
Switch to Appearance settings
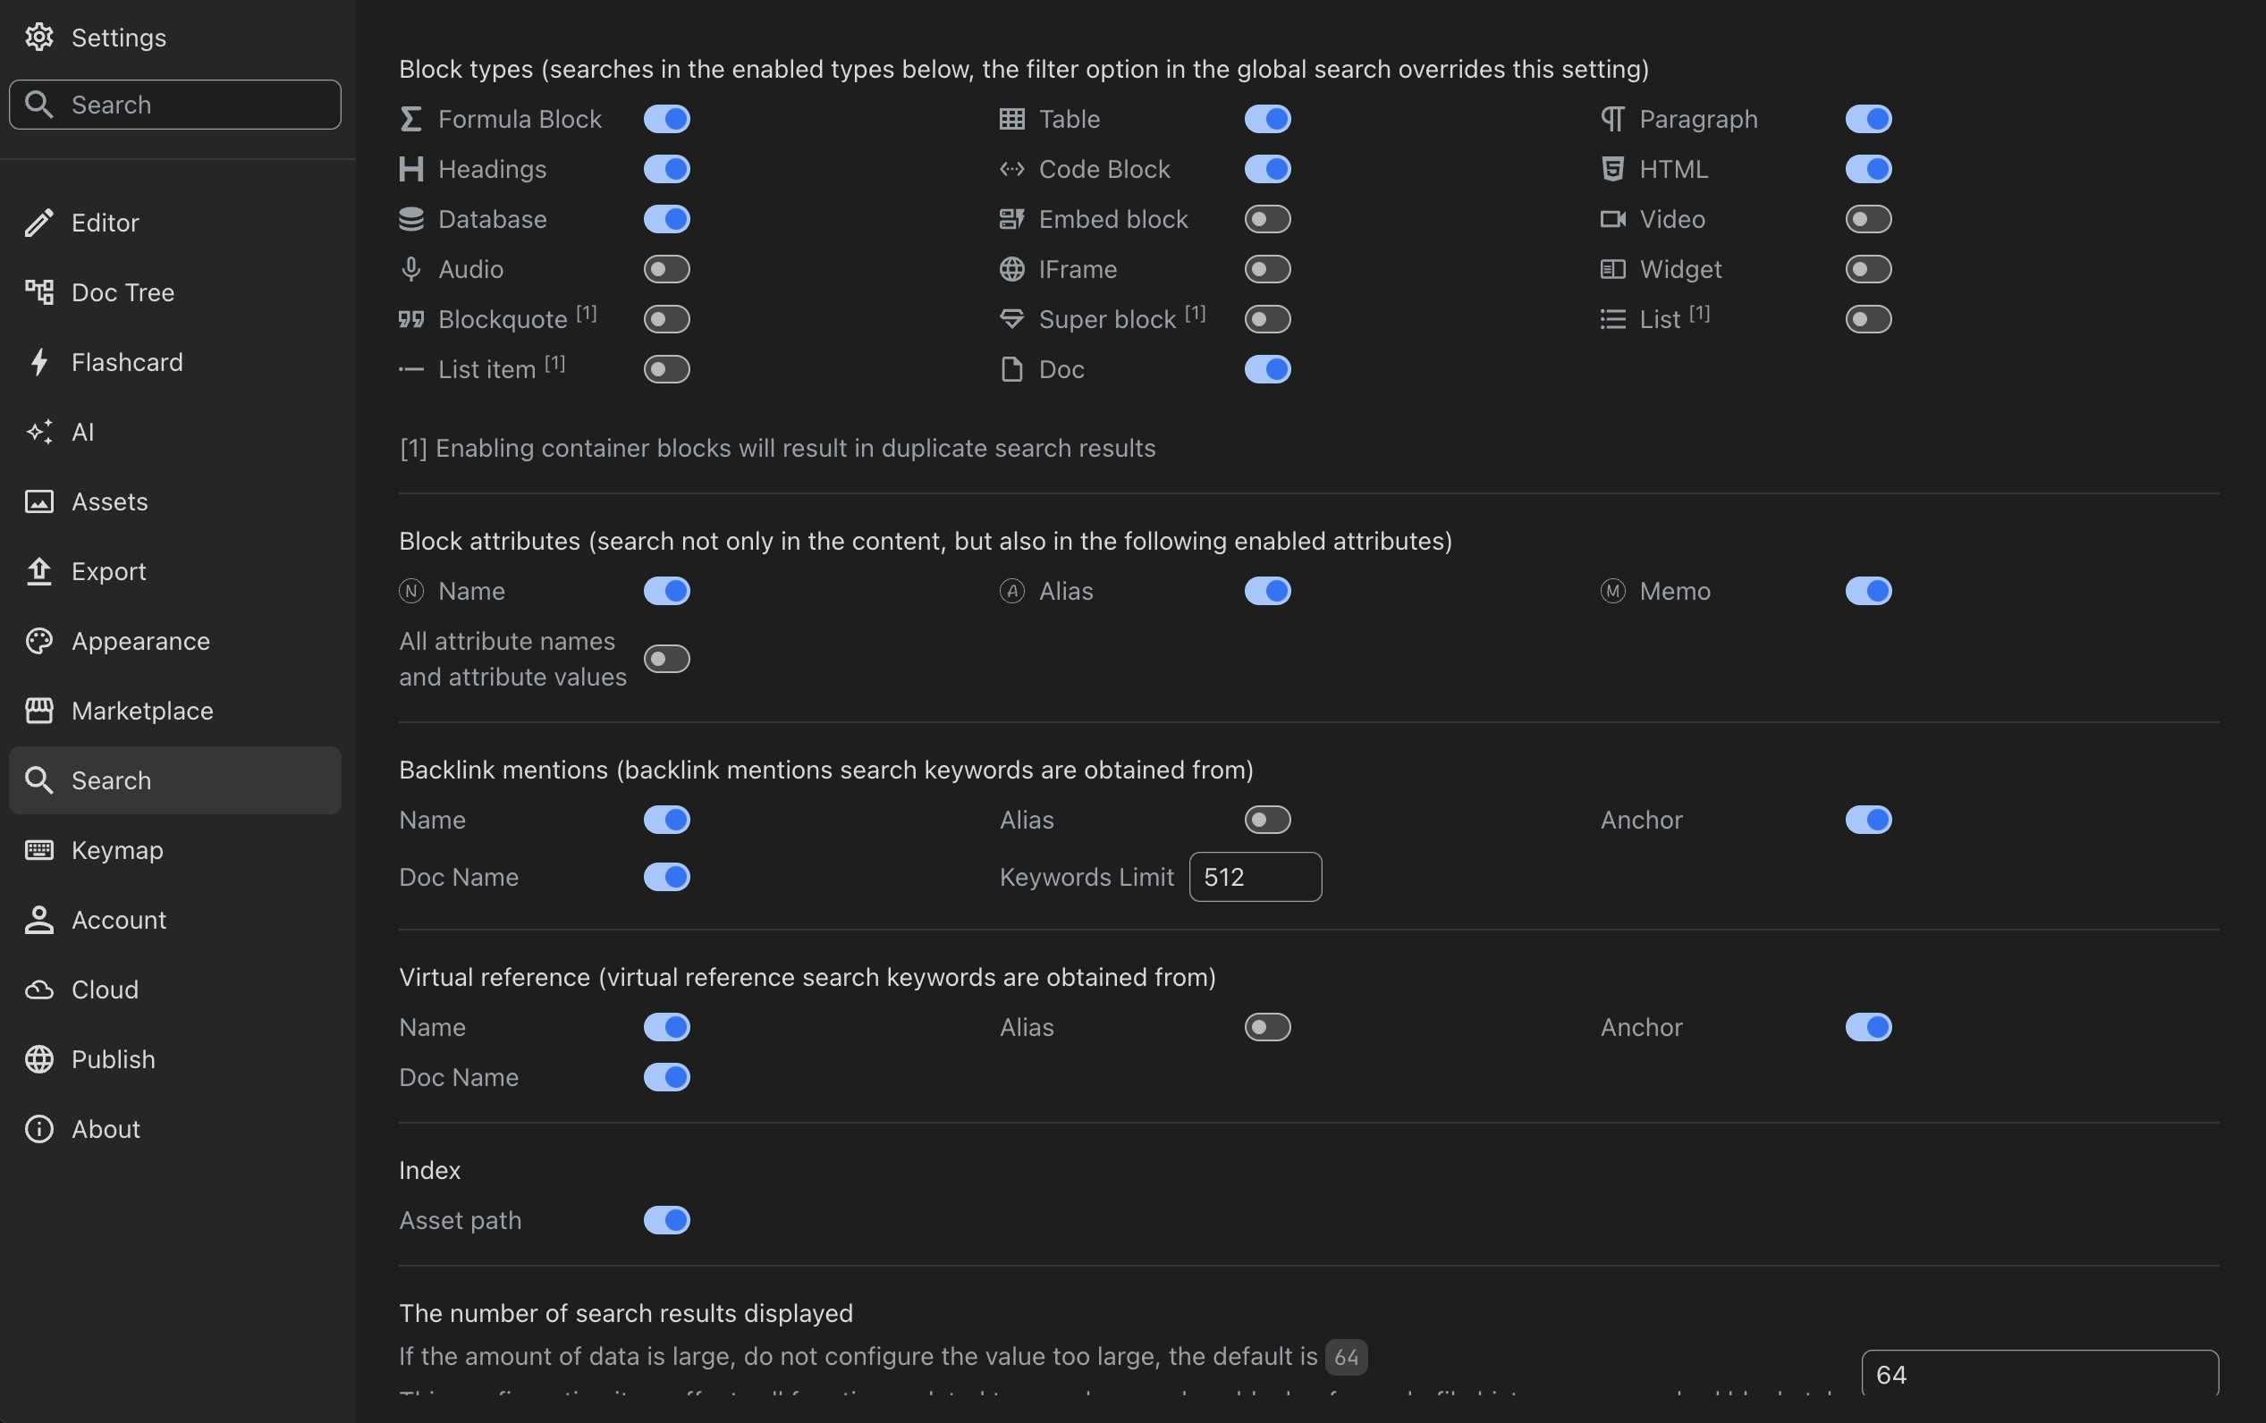[x=175, y=641]
